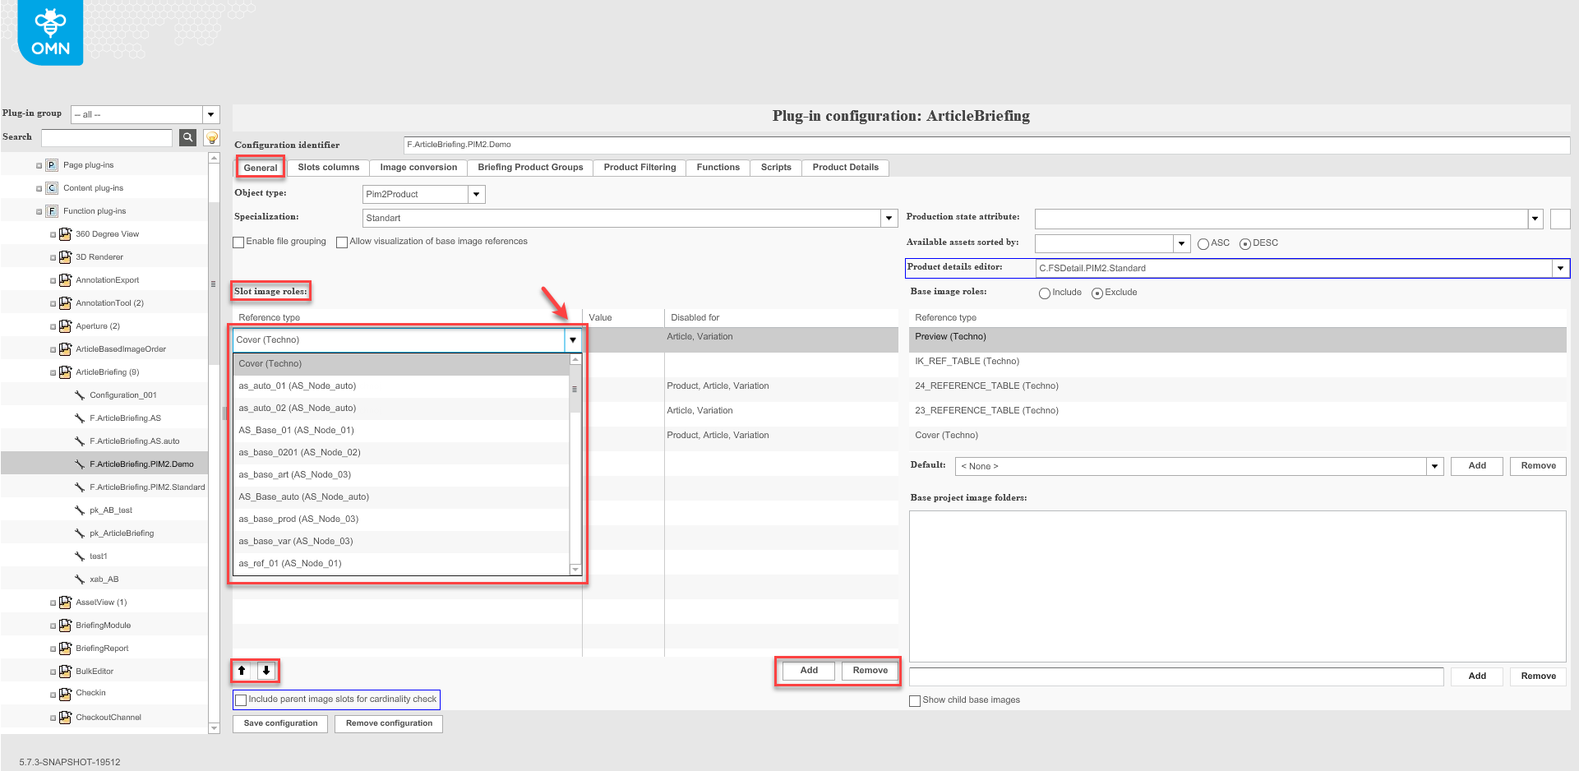Open the Product Details tab
Image resolution: width=1579 pixels, height=771 pixels.
coord(845,167)
